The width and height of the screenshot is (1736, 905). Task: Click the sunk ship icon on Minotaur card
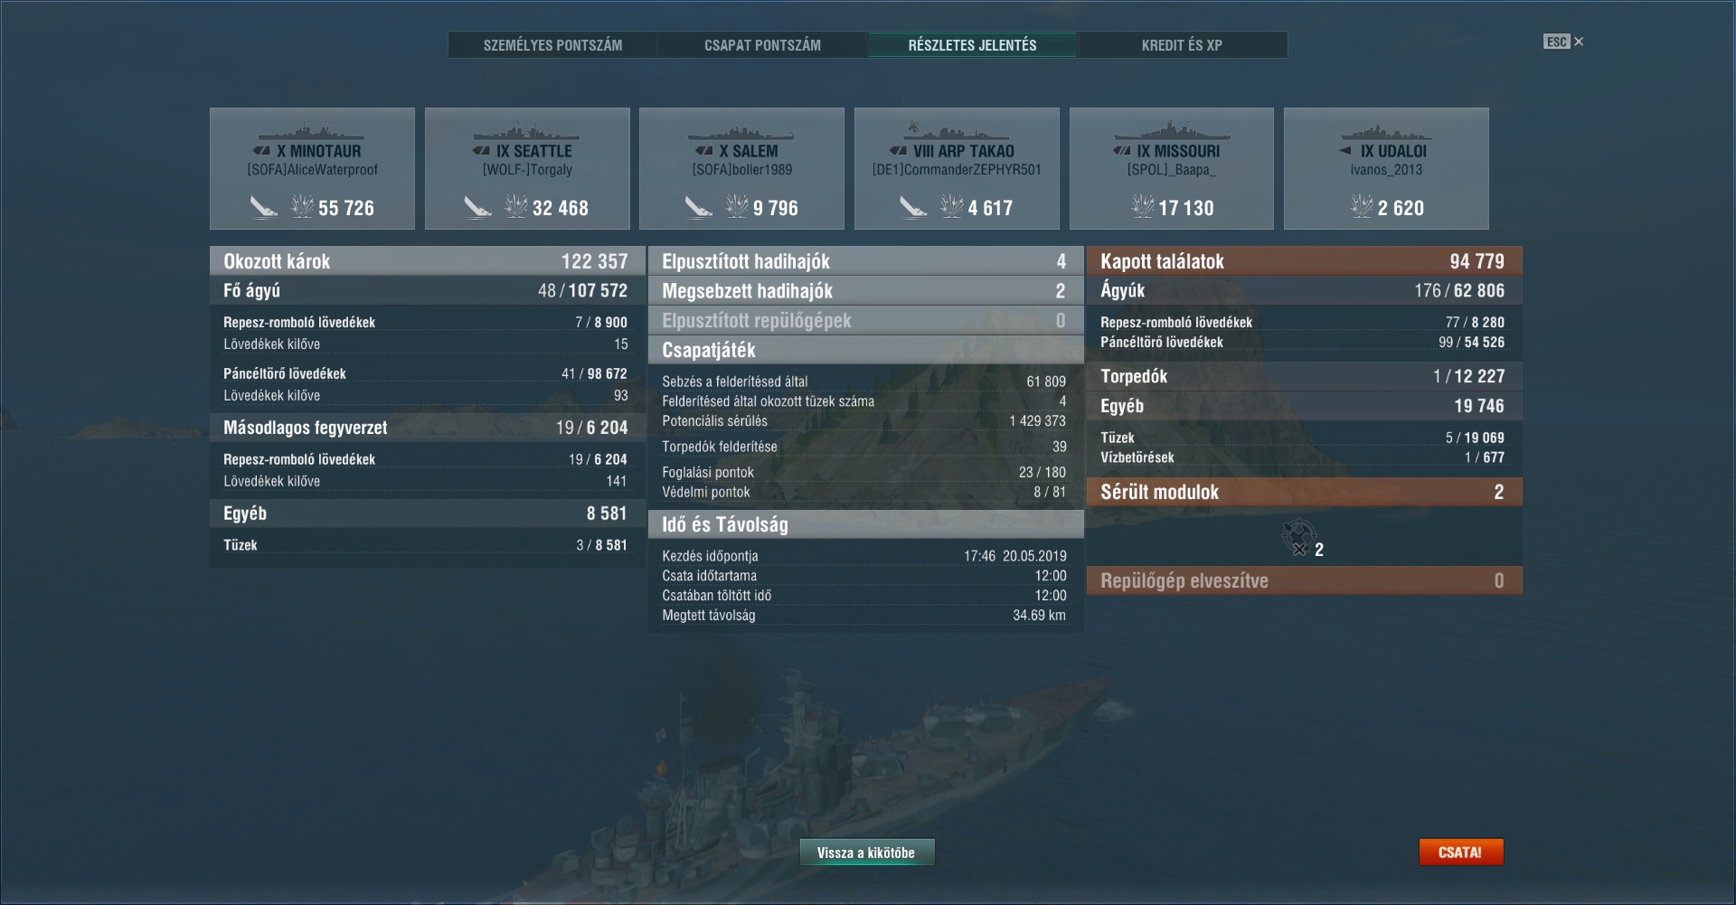coord(263,208)
